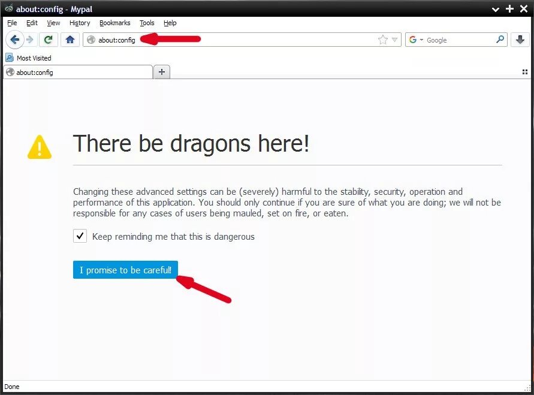This screenshot has height=395, width=534.
Task: Go back with the back arrow button
Action: click(x=14, y=40)
